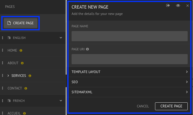
Task: Click the info icon next to Accueil
Action: 24,113
